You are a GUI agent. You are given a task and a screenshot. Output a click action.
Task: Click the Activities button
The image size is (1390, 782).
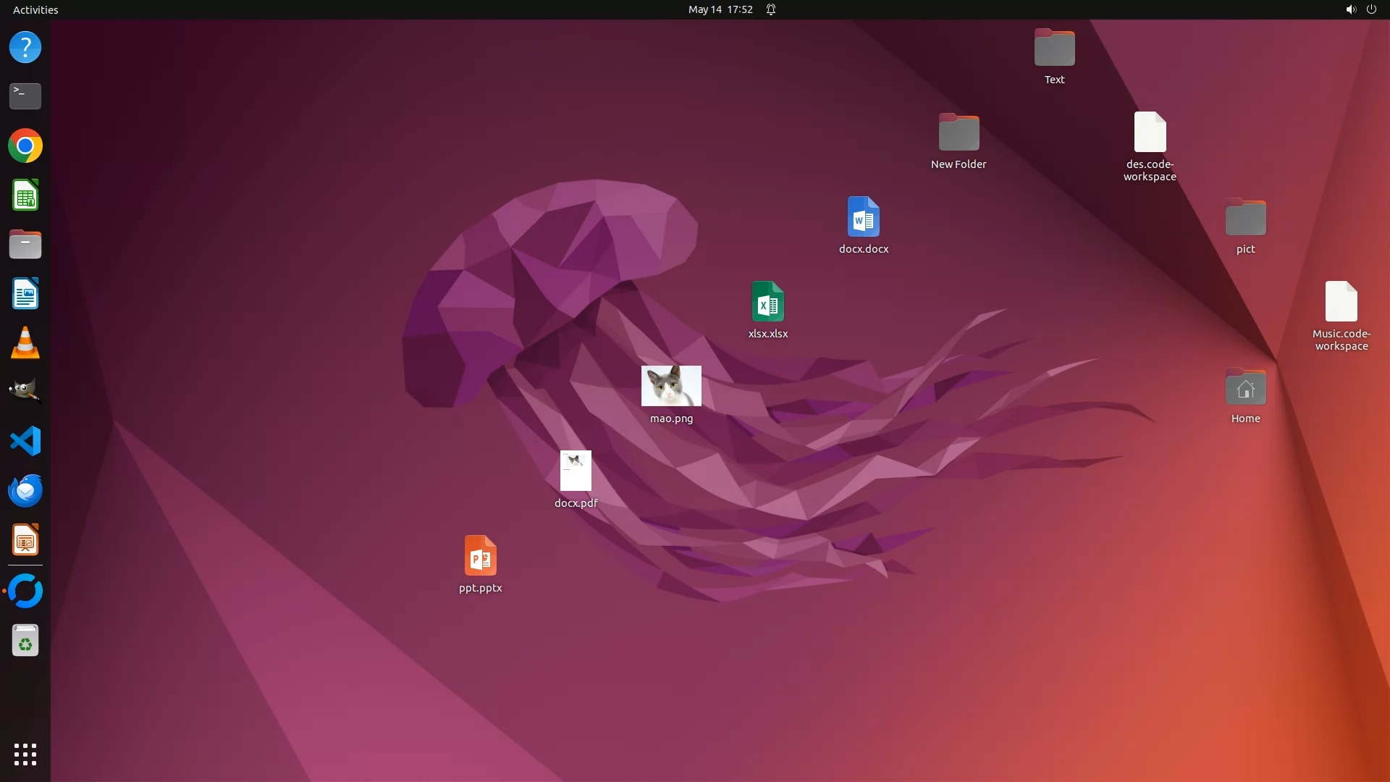pyautogui.click(x=35, y=9)
